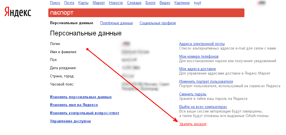
Task: Open the Карты link in top navigation
Action: pyautogui.click(x=83, y=3)
